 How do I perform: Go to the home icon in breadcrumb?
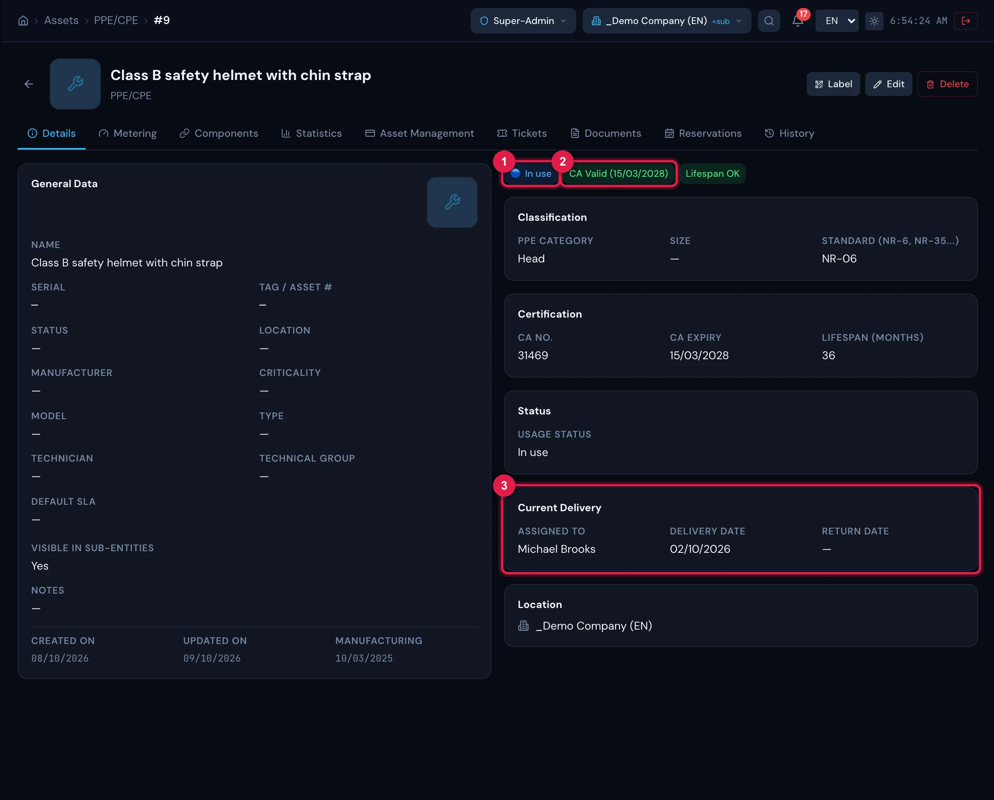tap(23, 21)
